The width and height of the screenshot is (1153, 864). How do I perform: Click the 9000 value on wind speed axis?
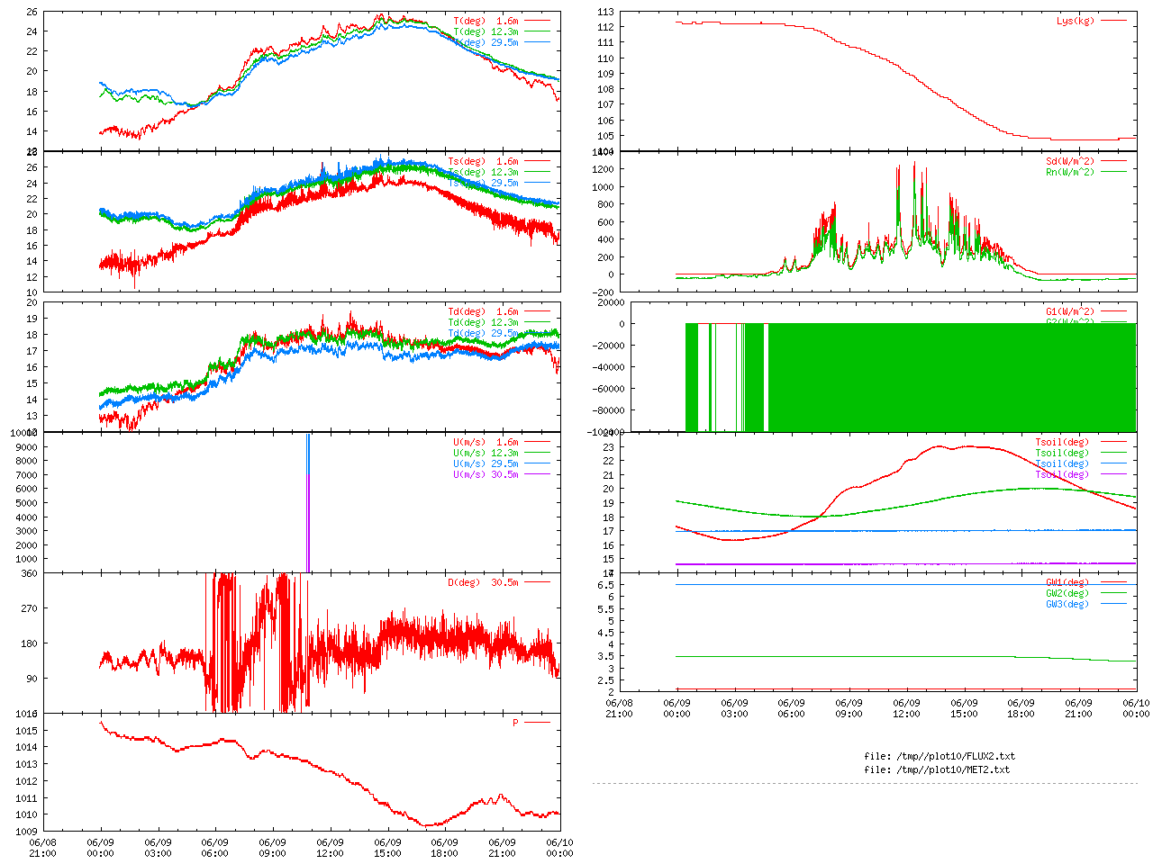[26, 447]
